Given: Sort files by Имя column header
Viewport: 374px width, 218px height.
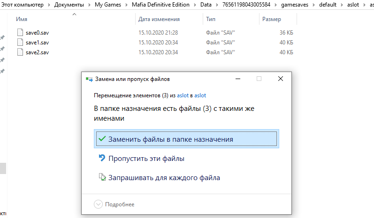Looking at the screenshot, I should click(x=22, y=20).
